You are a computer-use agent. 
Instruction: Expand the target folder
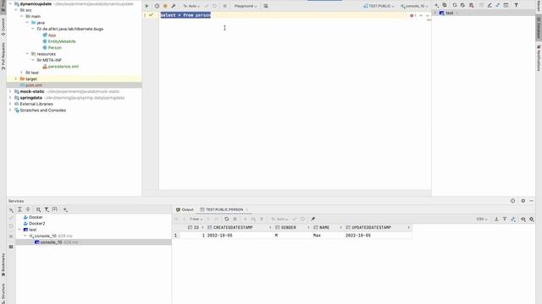(16, 79)
